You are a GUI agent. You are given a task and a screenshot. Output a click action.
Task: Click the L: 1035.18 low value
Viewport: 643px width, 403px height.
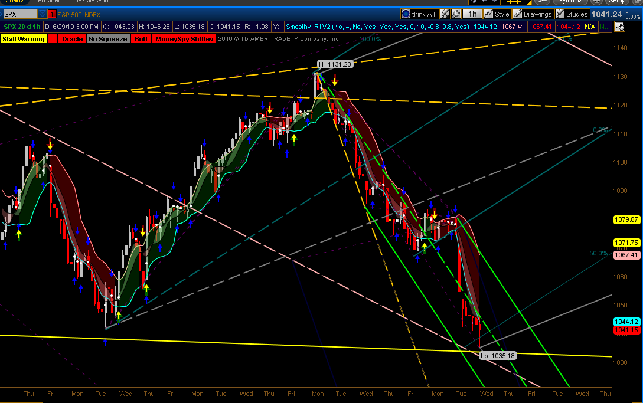190,27
